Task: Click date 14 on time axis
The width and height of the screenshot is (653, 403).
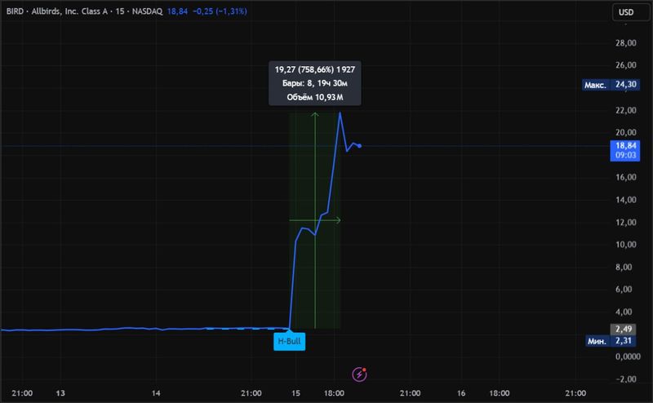Action: (x=158, y=392)
